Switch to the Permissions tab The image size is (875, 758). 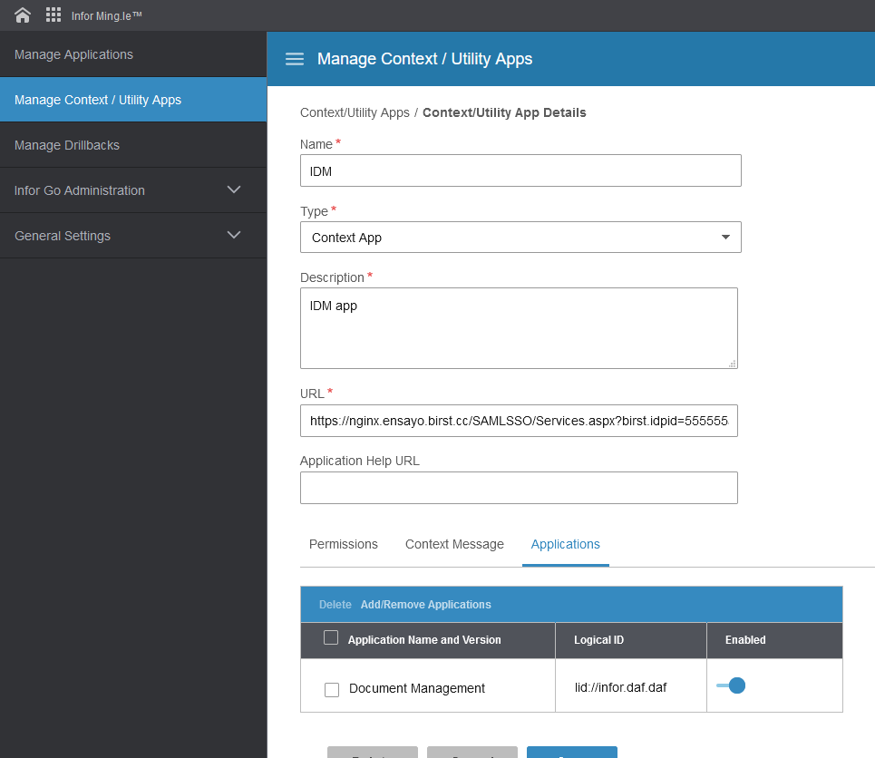point(344,544)
